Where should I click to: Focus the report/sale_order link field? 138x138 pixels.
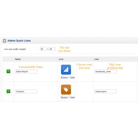point(106,71)
